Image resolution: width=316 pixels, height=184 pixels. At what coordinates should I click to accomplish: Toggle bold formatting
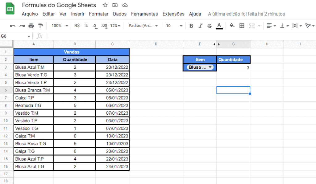(x=191, y=26)
